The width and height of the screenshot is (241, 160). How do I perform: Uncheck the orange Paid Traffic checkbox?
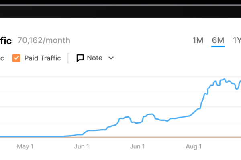pos(16,58)
